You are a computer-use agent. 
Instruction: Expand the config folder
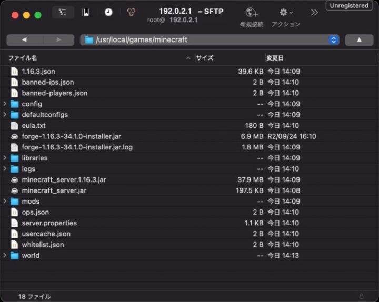5,104
